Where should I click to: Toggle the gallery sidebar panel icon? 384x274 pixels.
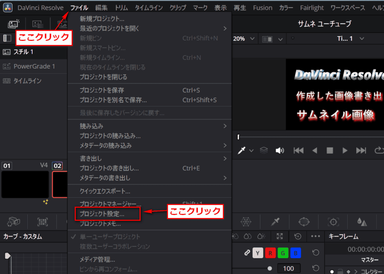coord(7,38)
